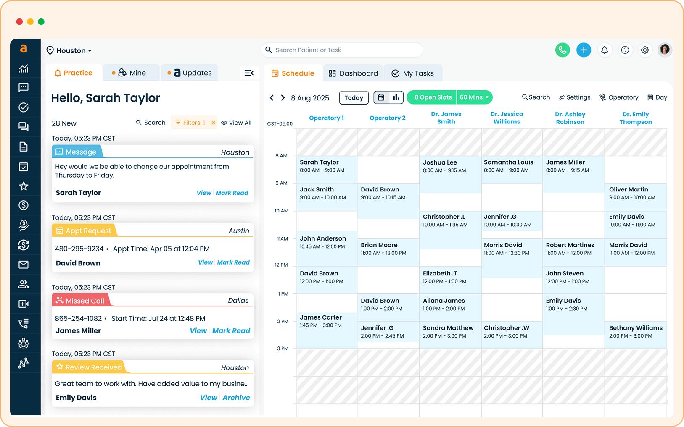Click the Search Patient or Task field

tap(342, 50)
